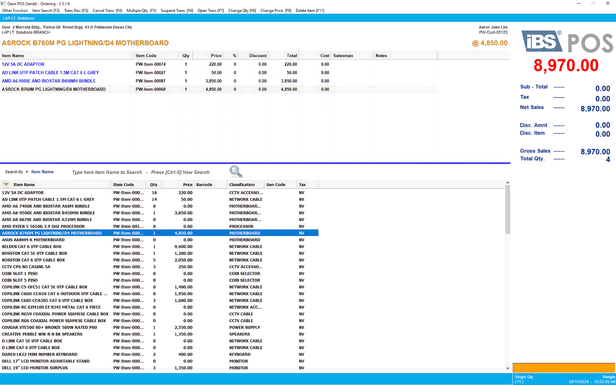Click the magnifying glass search icon
The width and height of the screenshot is (616, 385).
tap(236, 171)
